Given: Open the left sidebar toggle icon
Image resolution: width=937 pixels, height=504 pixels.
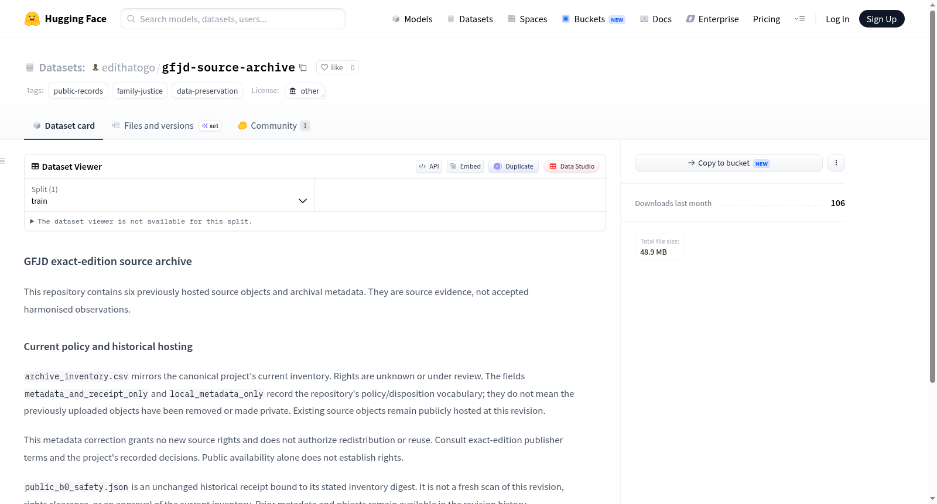Looking at the screenshot, I should (2, 161).
